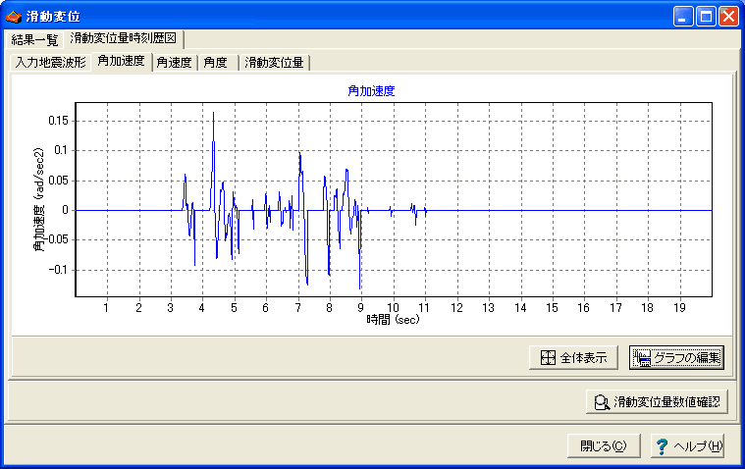
Task: Click the x-axis tick label 12
Action: pos(456,308)
